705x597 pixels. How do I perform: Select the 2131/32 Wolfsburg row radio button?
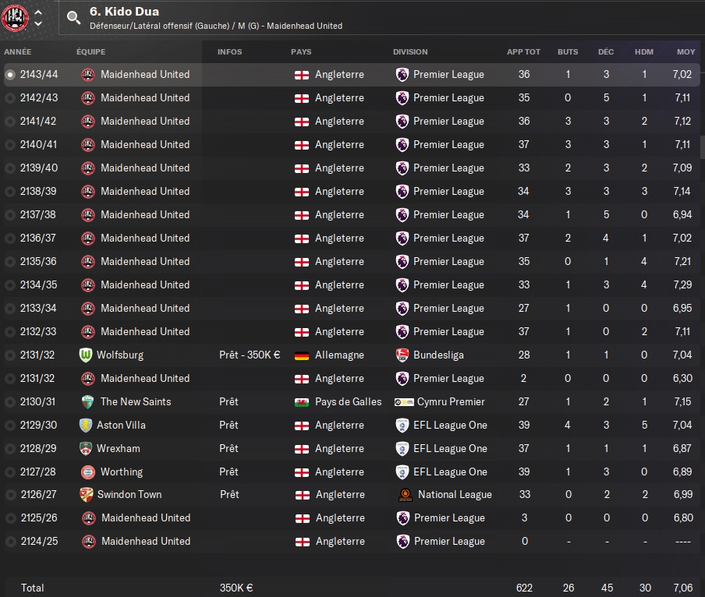[x=10, y=355]
